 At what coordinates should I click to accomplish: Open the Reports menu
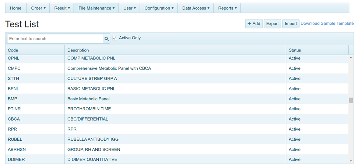[x=228, y=8]
